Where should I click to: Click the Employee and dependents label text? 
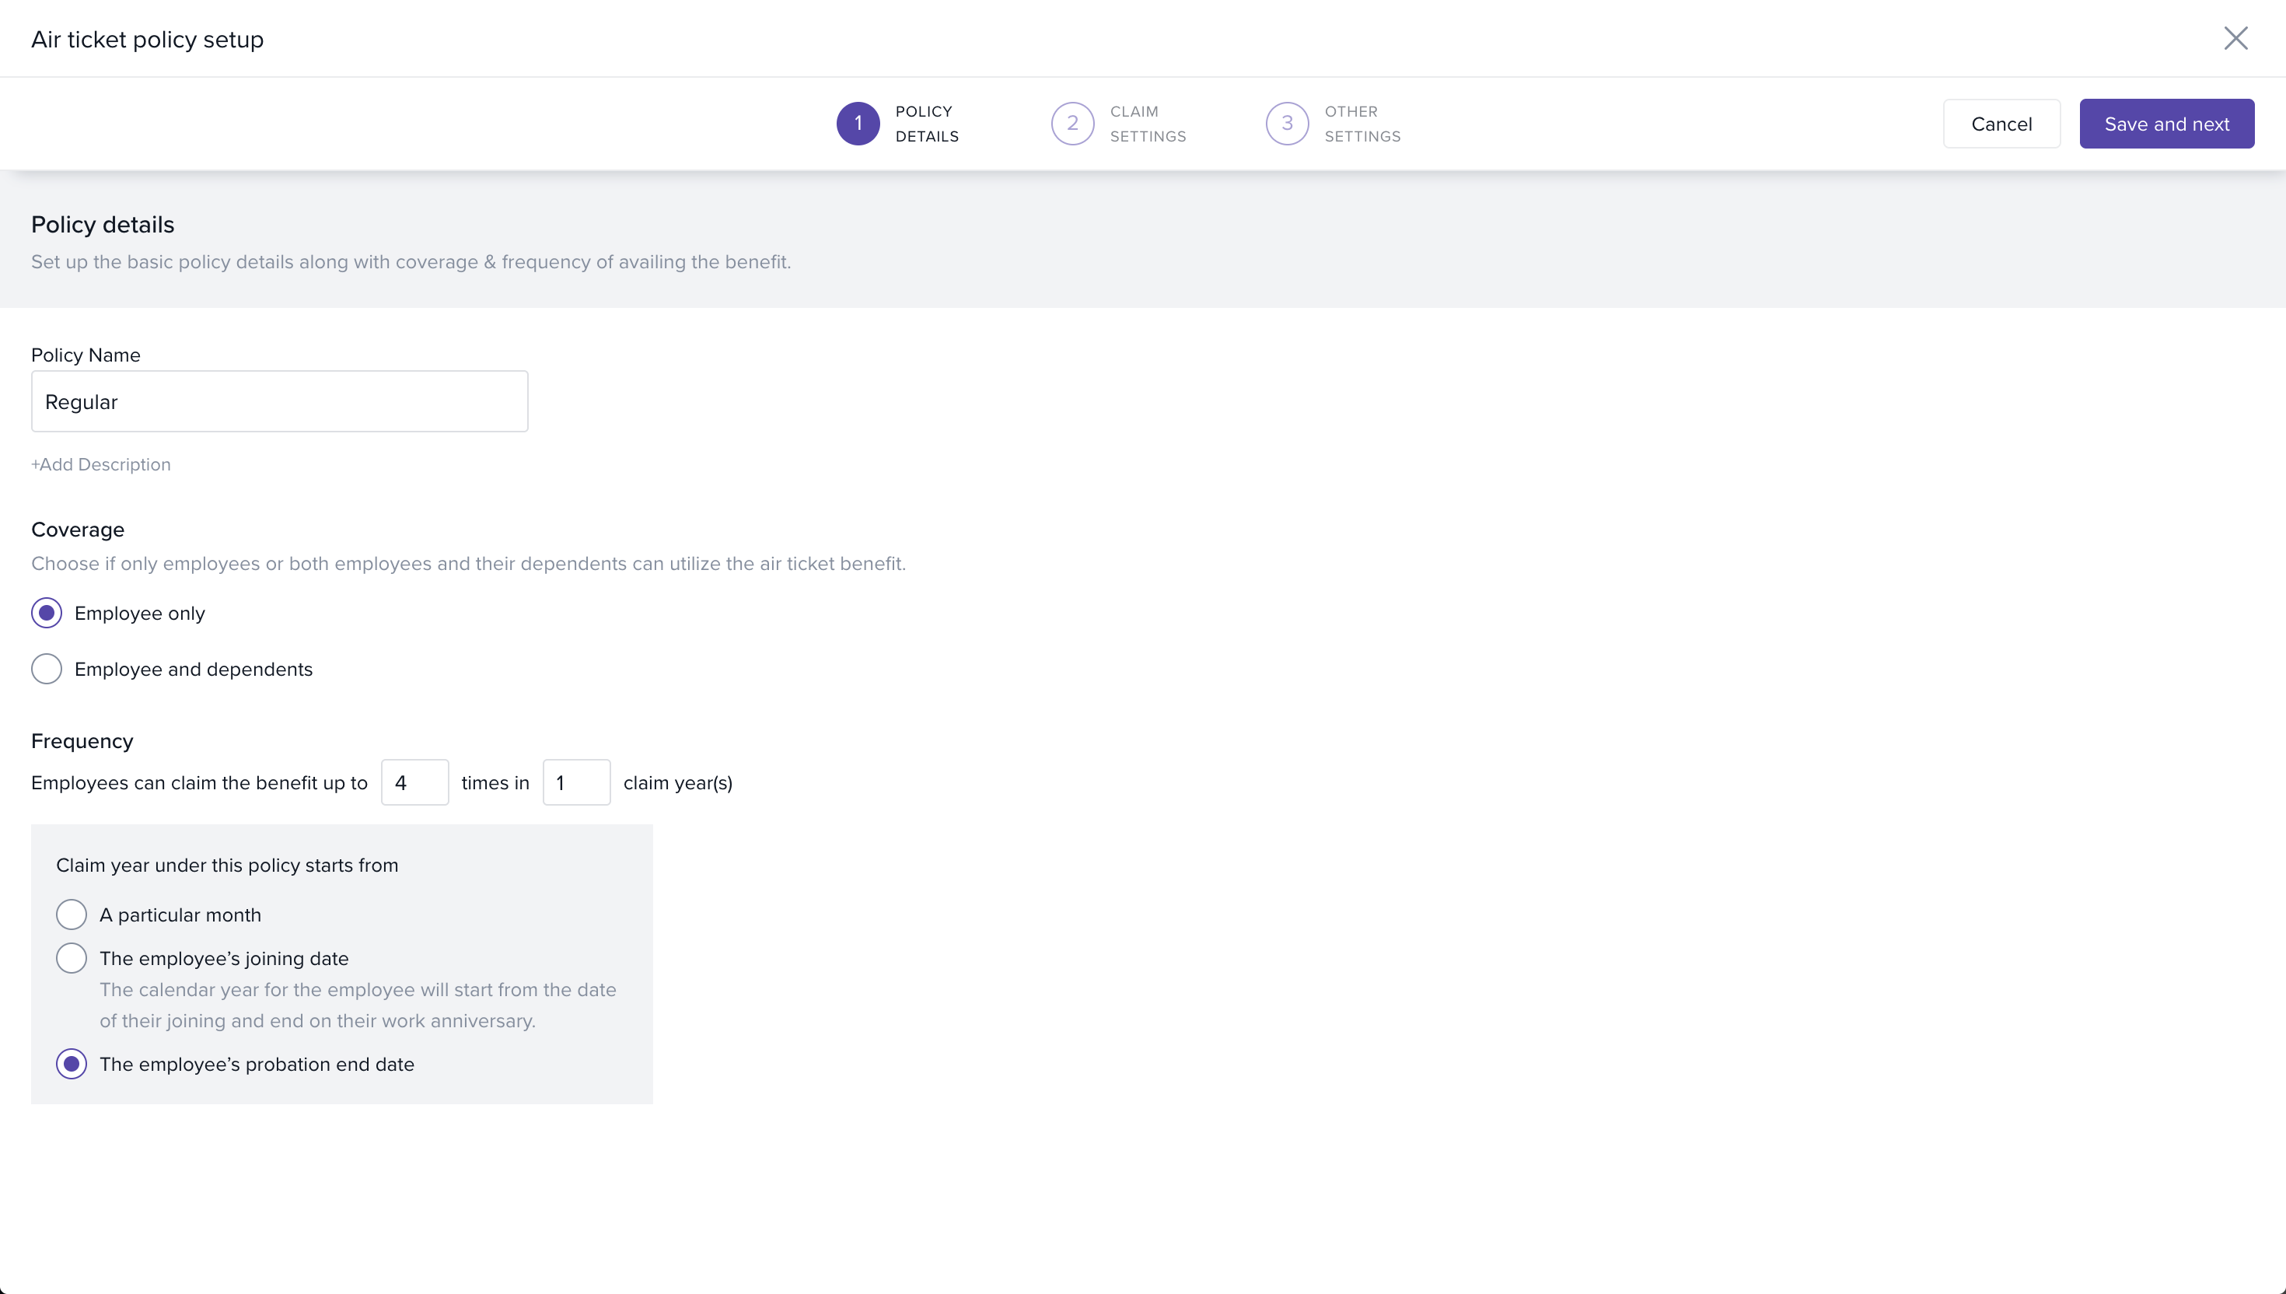coord(194,670)
